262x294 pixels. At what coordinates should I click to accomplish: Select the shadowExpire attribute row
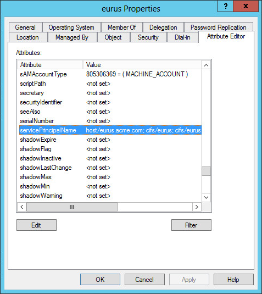coord(110,140)
